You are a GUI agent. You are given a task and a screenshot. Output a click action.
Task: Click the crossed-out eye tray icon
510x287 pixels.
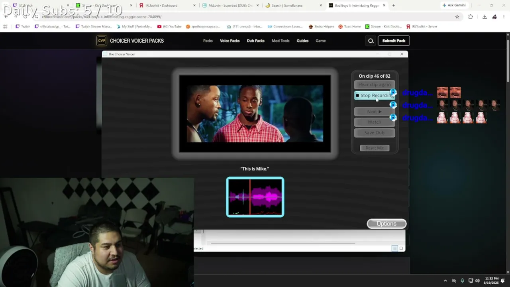pyautogui.click(x=454, y=281)
